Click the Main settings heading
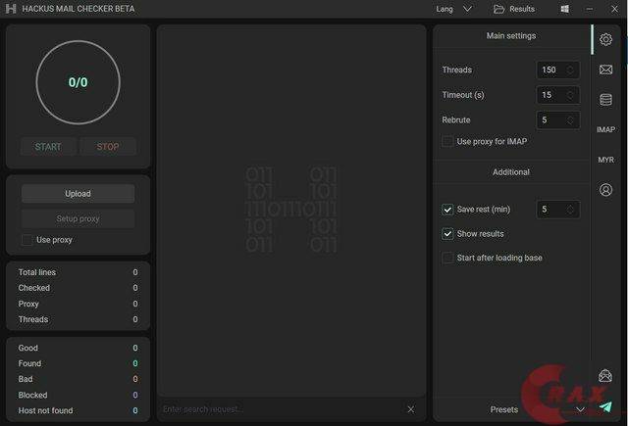This screenshot has height=426, width=628. (511, 36)
